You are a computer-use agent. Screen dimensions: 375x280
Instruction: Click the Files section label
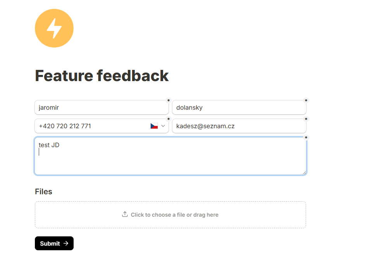(43, 192)
